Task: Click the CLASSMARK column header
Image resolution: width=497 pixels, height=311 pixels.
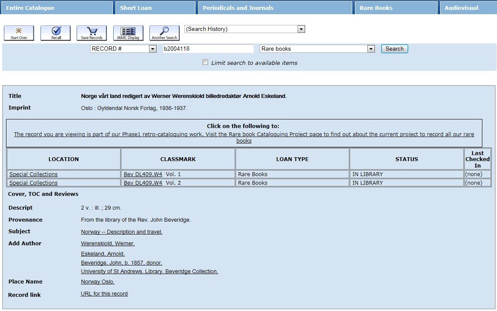Action: (178, 159)
